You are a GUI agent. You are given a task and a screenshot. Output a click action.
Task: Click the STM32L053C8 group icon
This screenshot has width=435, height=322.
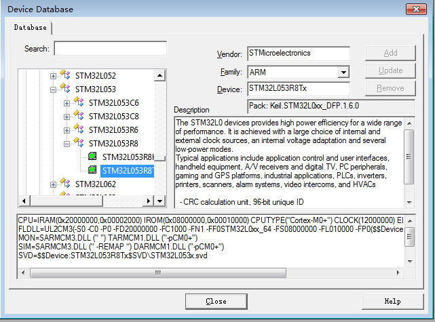(x=79, y=115)
